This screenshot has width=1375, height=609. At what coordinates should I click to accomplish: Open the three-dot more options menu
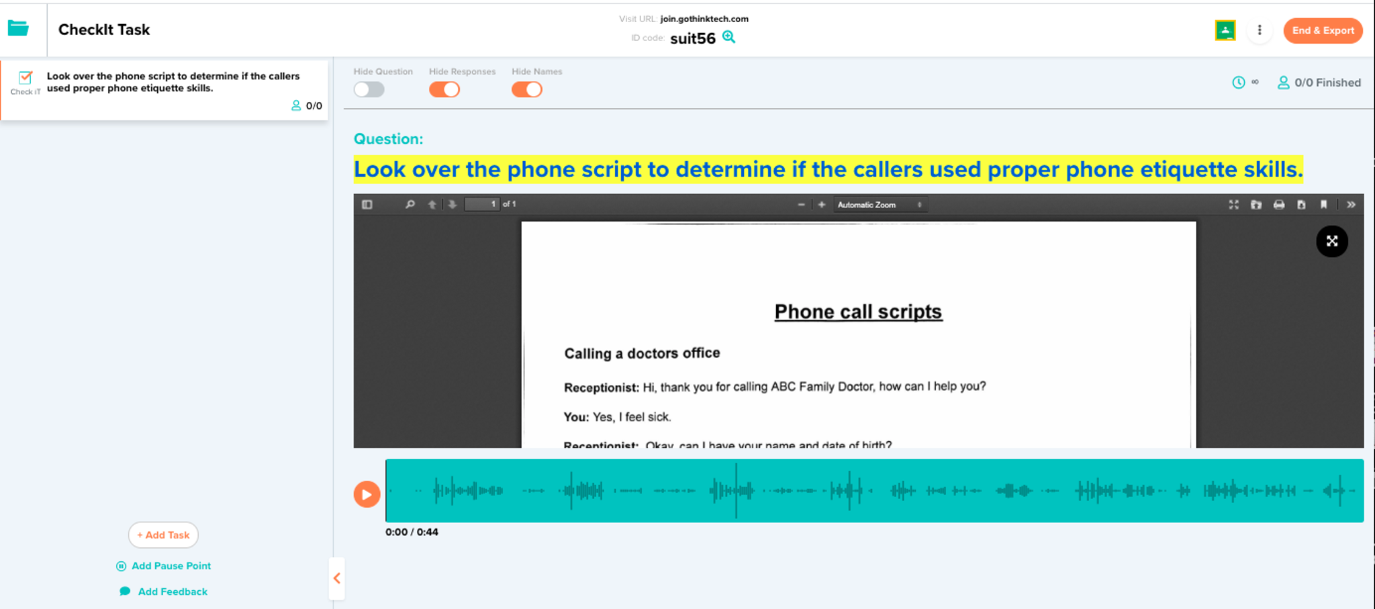(x=1260, y=30)
